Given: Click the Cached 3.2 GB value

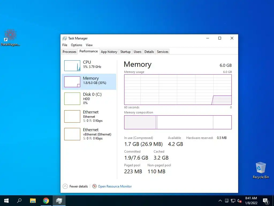Looking at the screenshot, I should point(161,158).
